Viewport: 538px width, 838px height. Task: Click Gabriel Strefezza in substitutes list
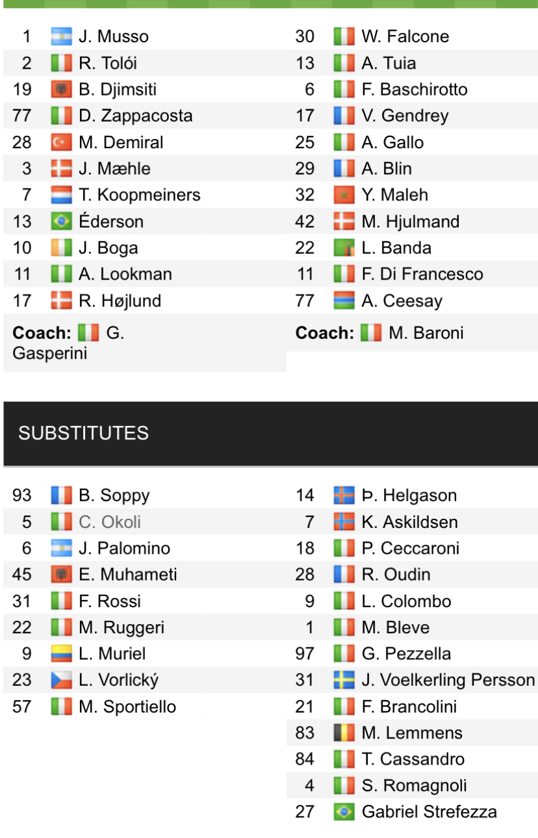coord(429,812)
